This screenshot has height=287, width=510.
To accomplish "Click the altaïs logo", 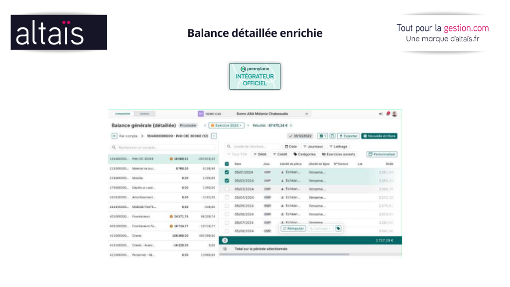I will click(59, 32).
